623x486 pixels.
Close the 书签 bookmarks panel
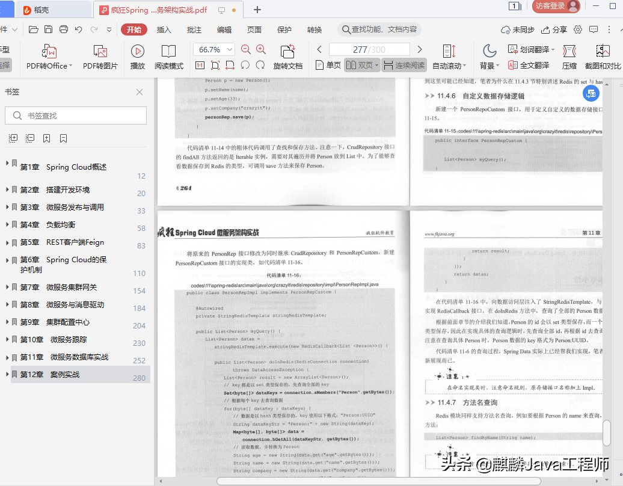pos(140,92)
